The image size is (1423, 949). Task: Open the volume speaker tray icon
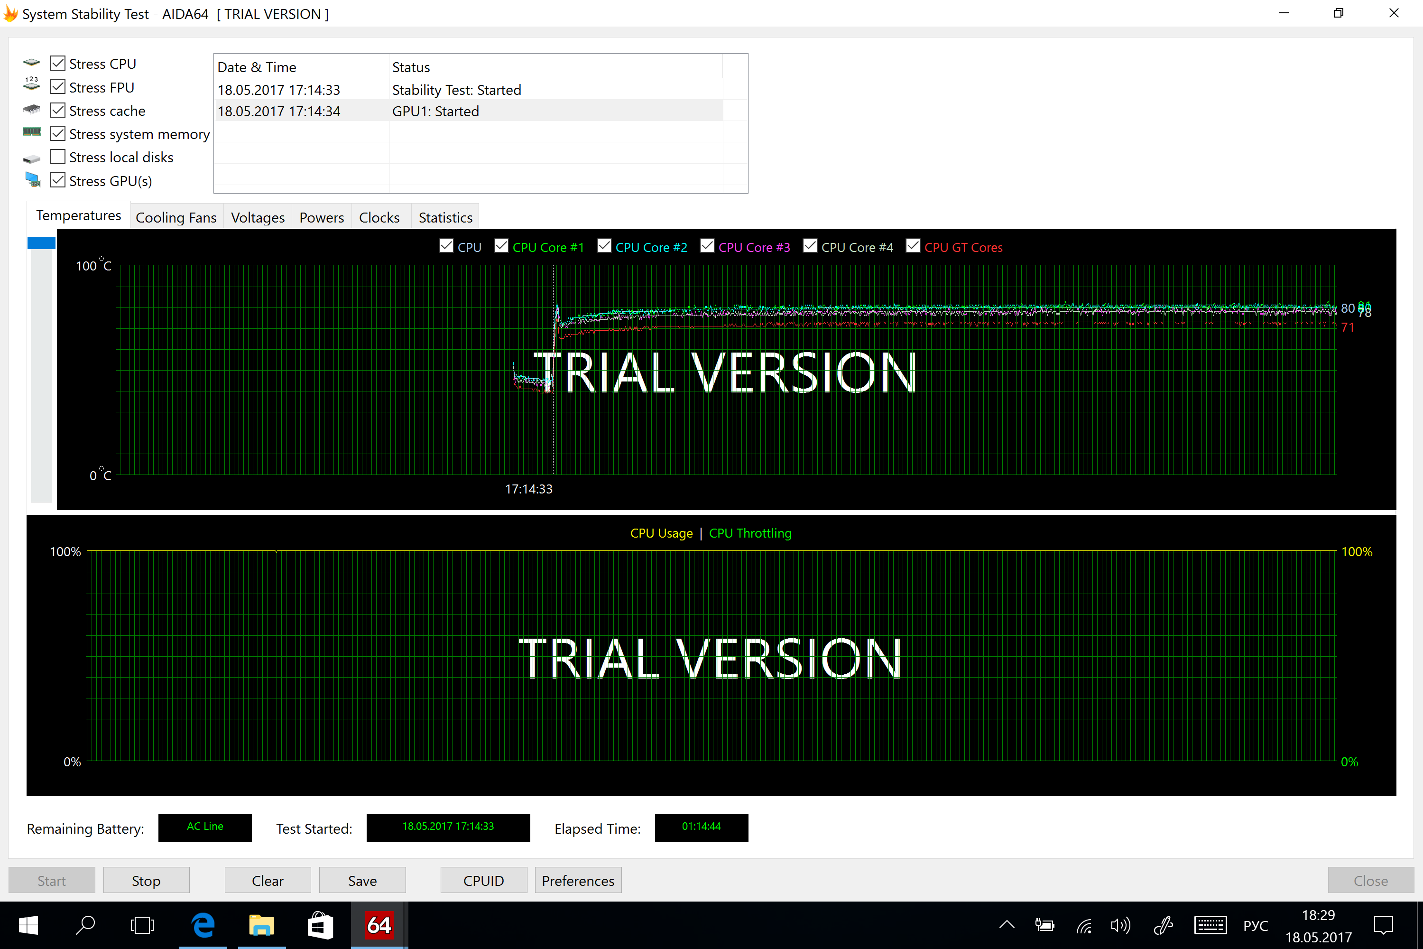pyautogui.click(x=1120, y=925)
